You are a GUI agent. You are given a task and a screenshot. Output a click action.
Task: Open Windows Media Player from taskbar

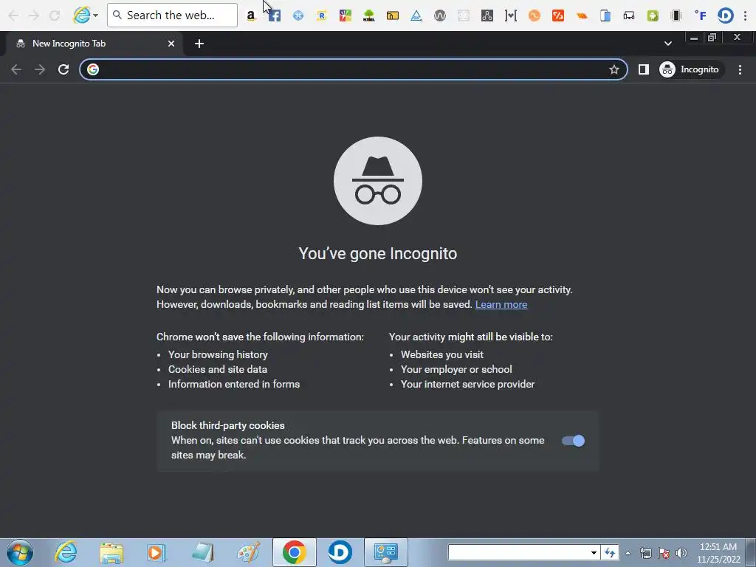coord(157,552)
